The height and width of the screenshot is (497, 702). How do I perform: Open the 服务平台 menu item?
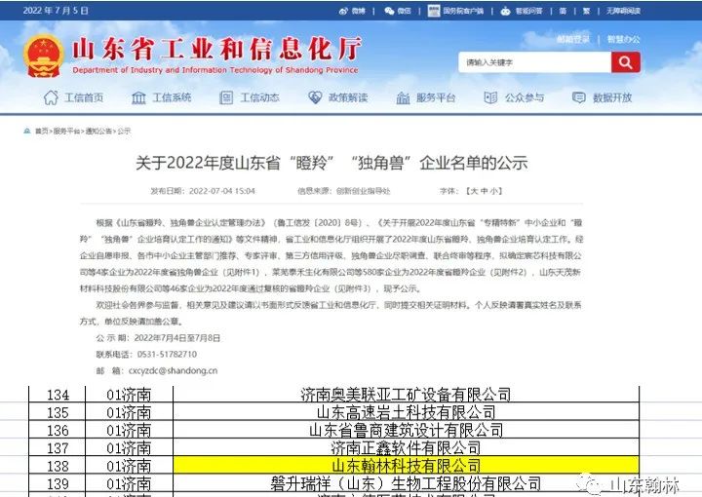pyautogui.click(x=436, y=97)
